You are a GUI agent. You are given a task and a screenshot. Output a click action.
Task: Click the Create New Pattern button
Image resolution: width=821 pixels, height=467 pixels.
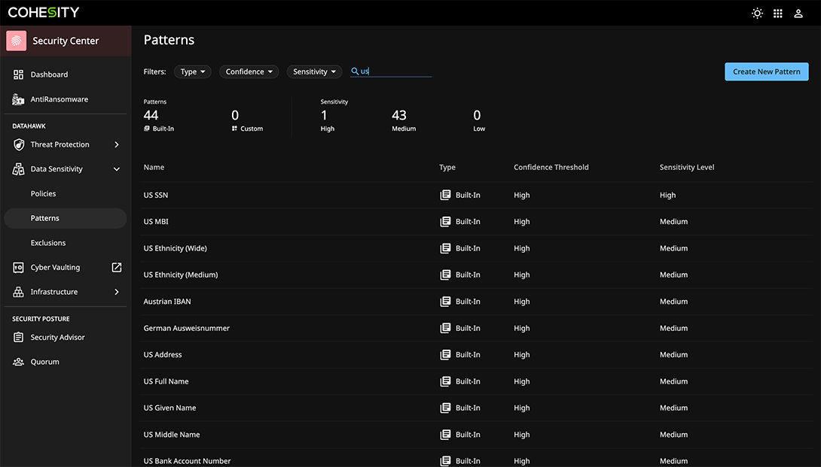tap(766, 71)
